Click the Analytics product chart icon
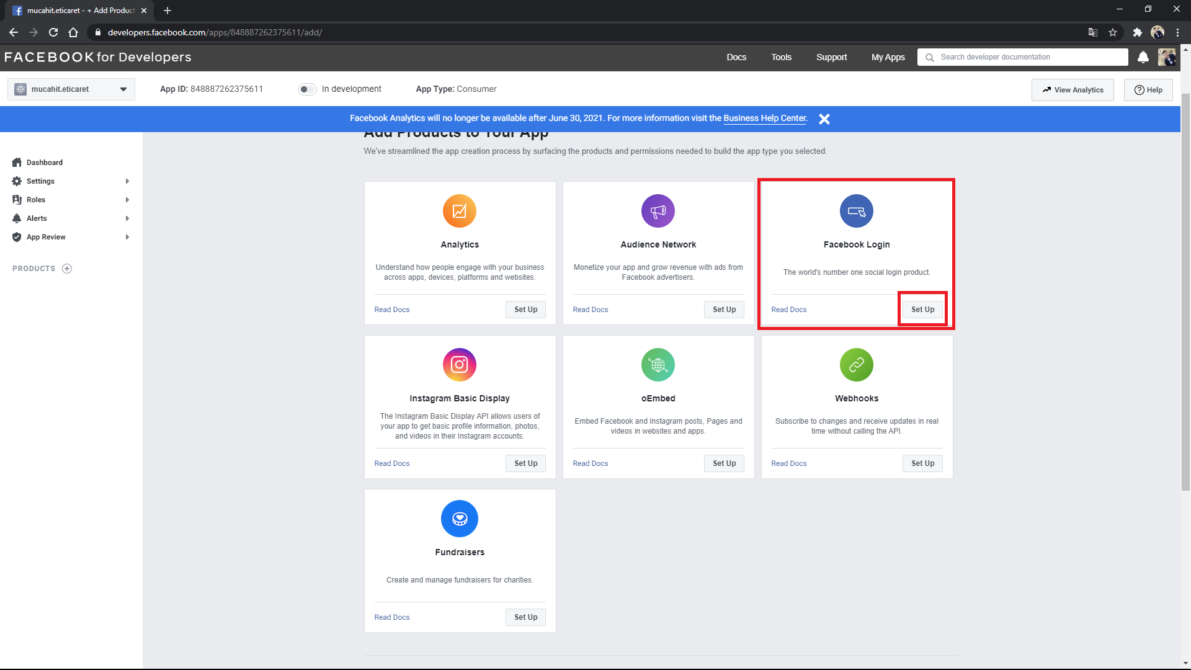1191x670 pixels. coord(460,211)
